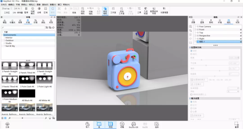Click the 导入 (Import) icon in bottom bar

click(87, 124)
